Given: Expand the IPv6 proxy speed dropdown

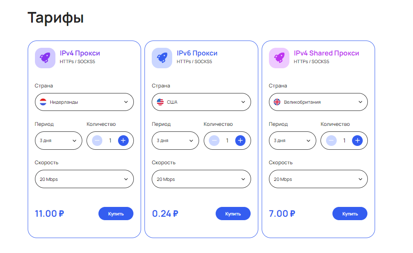Looking at the screenshot, I should click(201, 179).
